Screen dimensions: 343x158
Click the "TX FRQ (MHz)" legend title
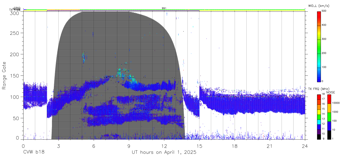[x=319, y=89]
